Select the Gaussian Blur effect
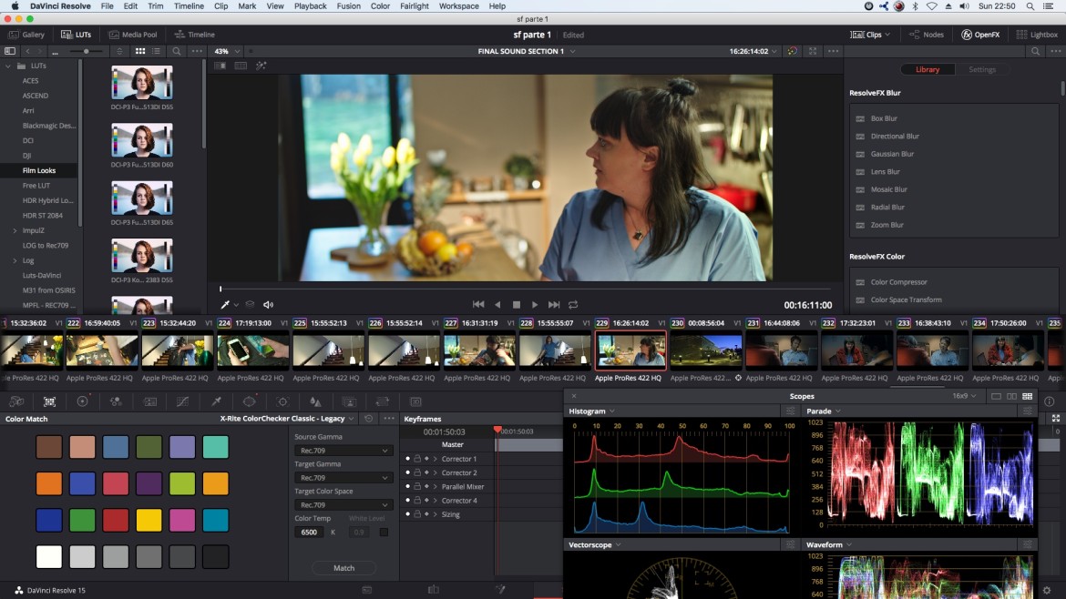This screenshot has width=1066, height=599. (x=892, y=154)
